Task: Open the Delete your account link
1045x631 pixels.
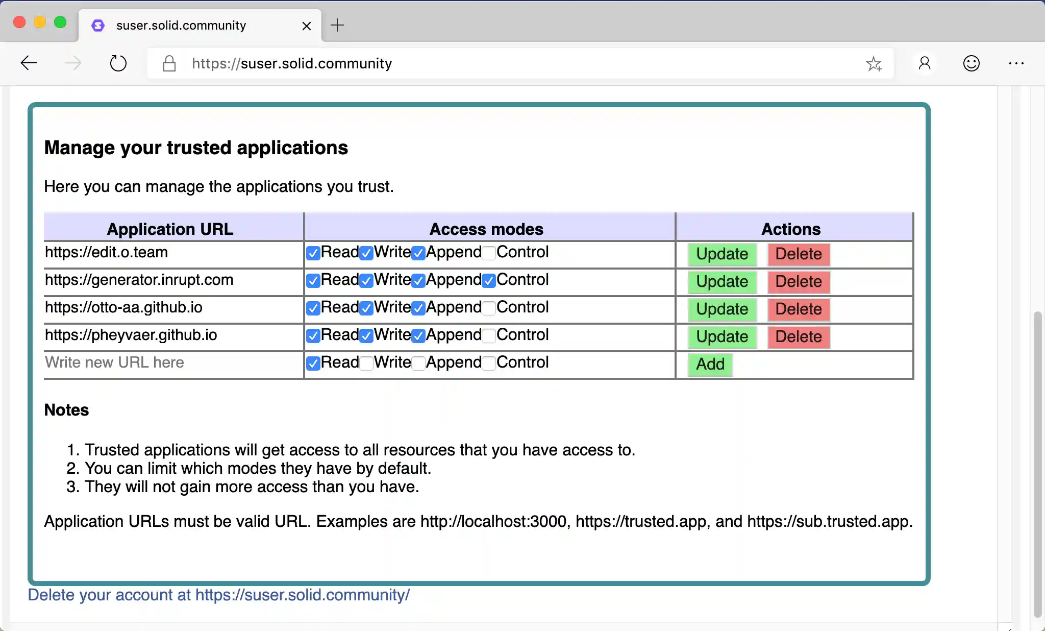Action: [218, 594]
